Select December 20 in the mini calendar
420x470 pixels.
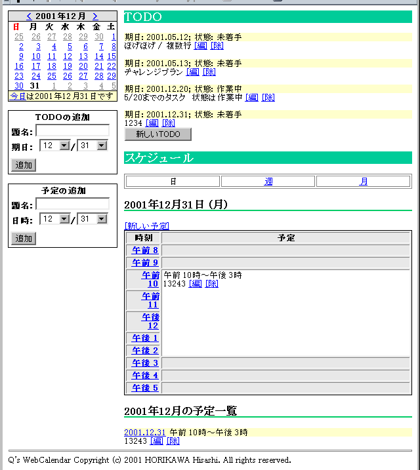point(83,66)
